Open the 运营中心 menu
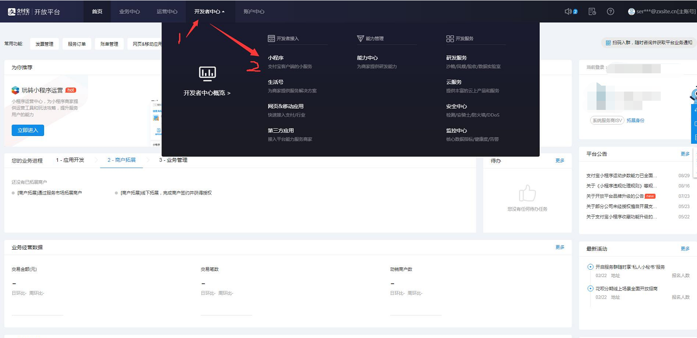Screen dimensions: 697x338 [x=167, y=11]
